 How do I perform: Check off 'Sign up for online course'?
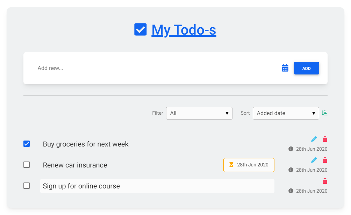(x=27, y=186)
